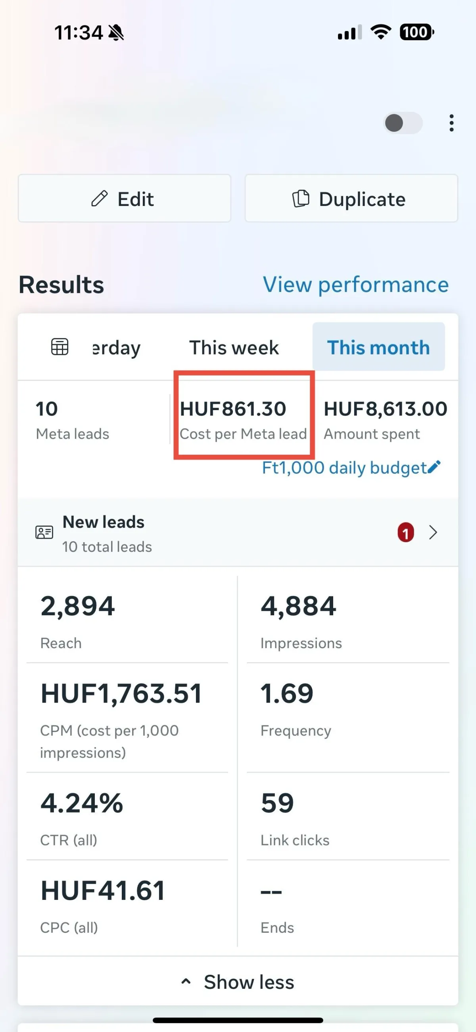476x1032 pixels.
Task: Switch to the This week tab
Action: (234, 347)
